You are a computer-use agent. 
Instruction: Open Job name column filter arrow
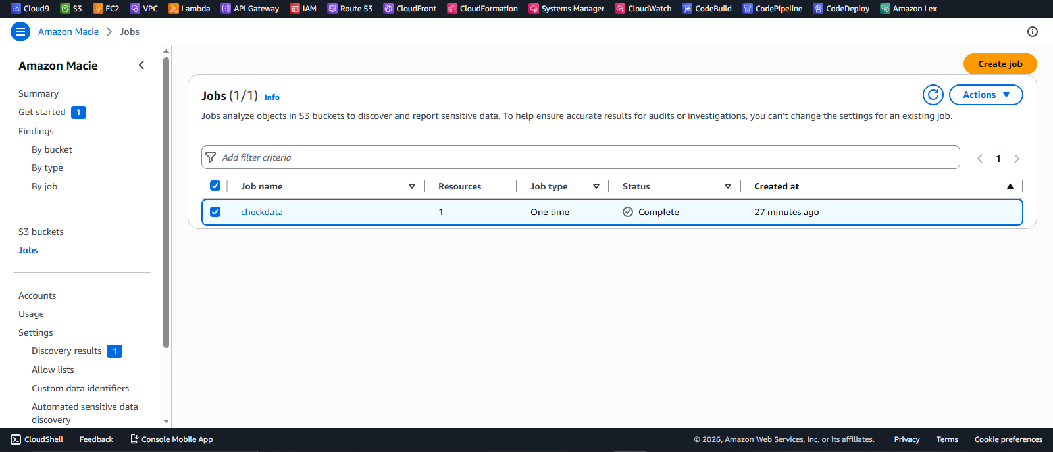point(412,186)
